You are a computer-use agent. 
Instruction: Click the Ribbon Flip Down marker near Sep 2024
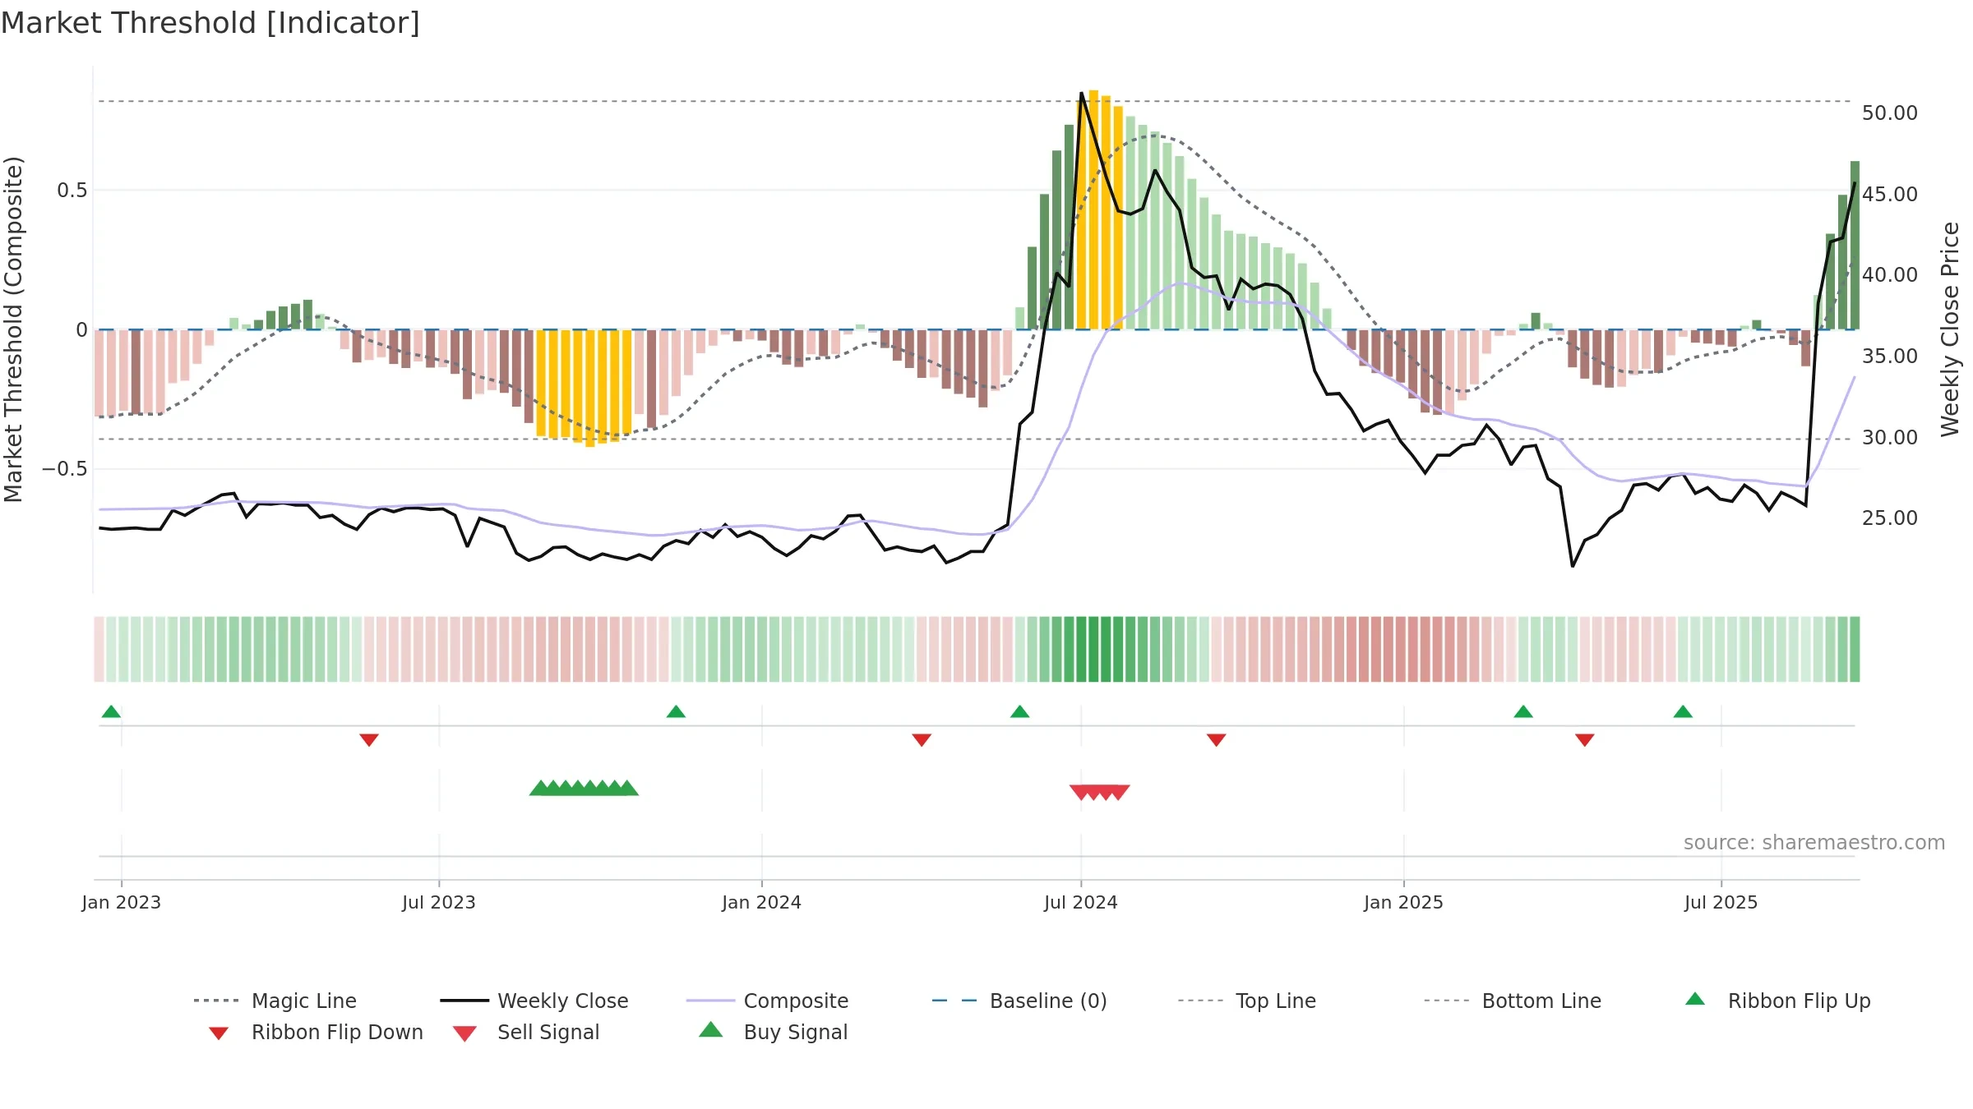point(1217,740)
